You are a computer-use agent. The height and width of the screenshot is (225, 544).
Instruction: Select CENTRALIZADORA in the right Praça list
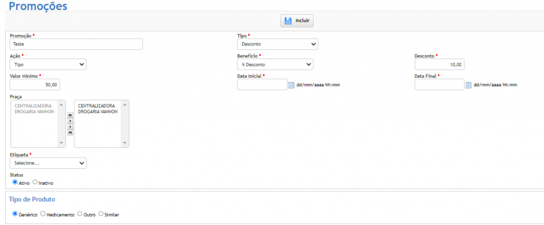click(x=96, y=105)
